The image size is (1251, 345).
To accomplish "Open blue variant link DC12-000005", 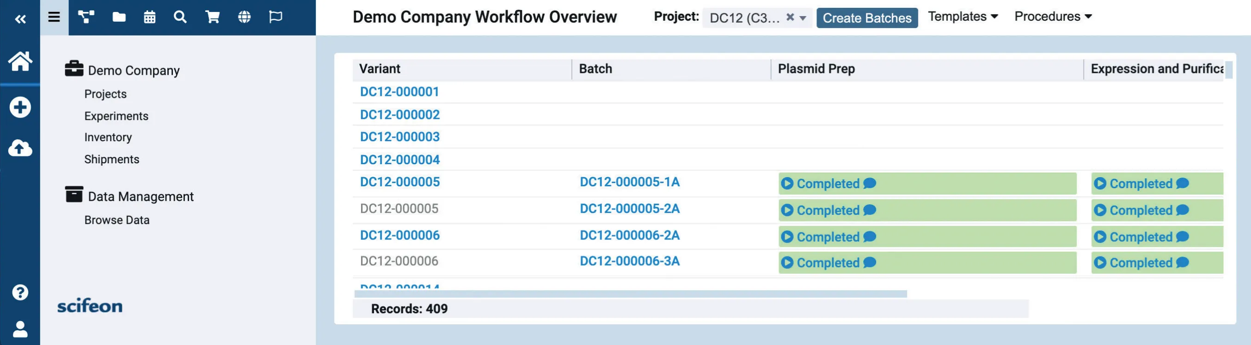I will 400,182.
